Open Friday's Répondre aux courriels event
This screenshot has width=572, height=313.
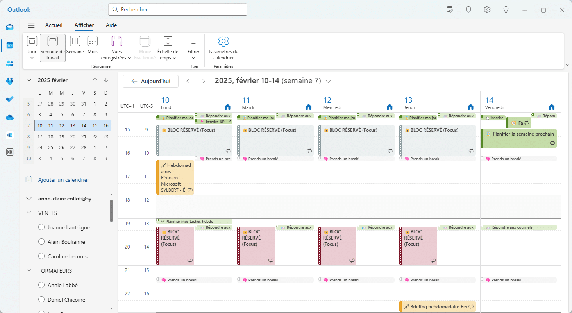[x=519, y=227]
